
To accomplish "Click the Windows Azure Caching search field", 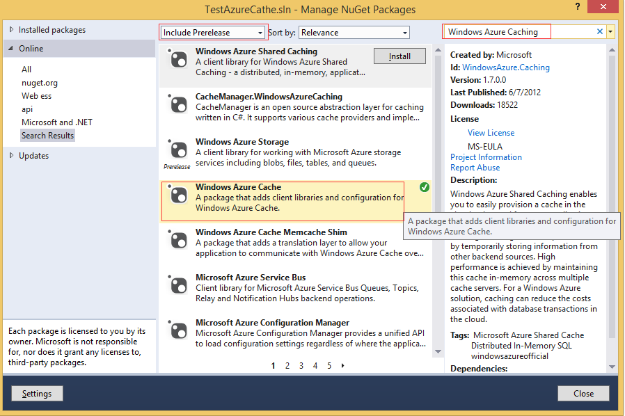I will click(519, 31).
